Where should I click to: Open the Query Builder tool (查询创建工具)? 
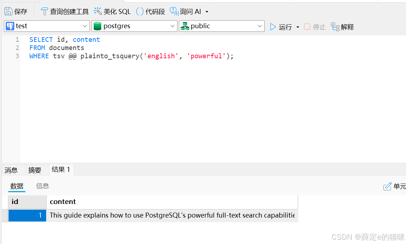[x=64, y=11]
